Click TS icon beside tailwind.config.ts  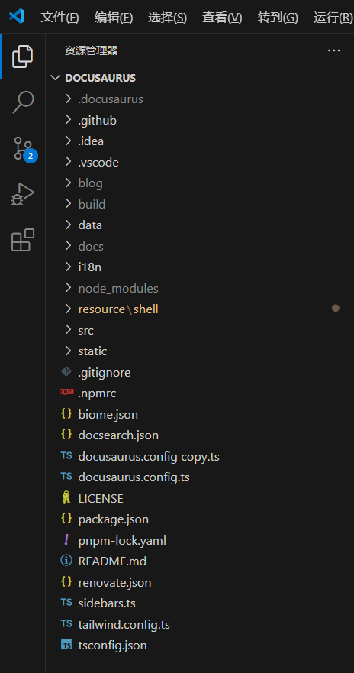point(66,623)
